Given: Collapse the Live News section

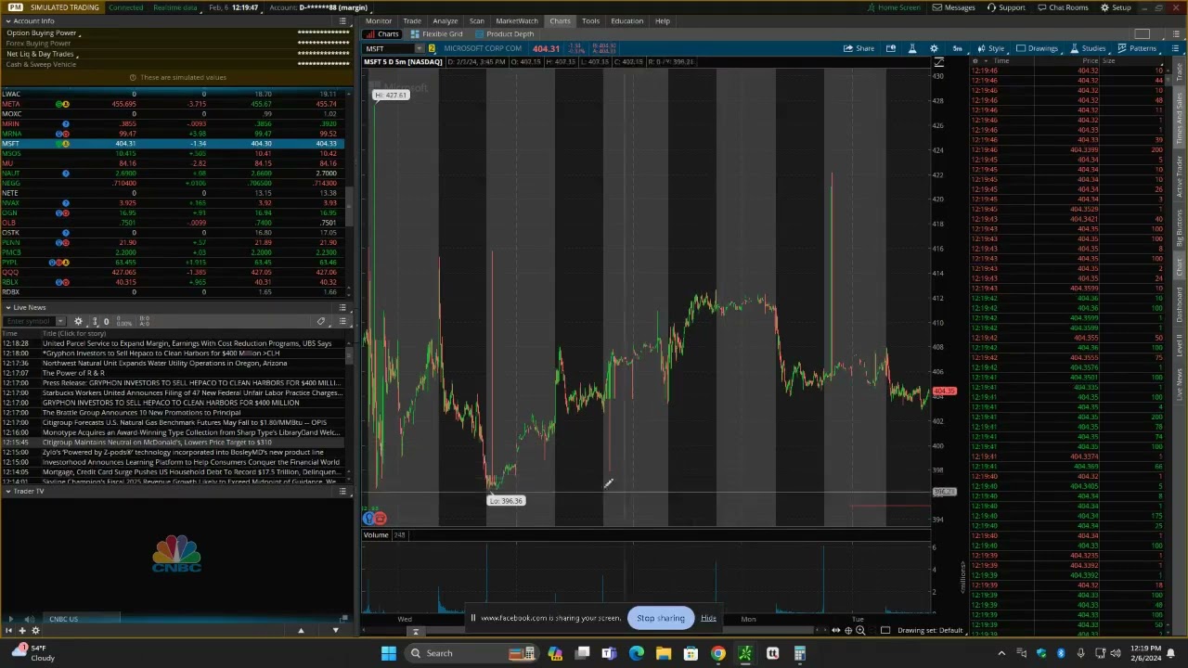Looking at the screenshot, I should pos(7,307).
